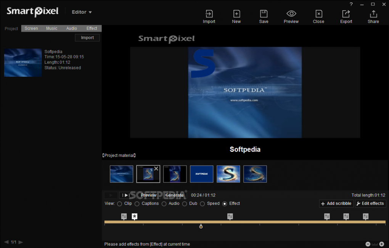Click the "Length: 01:12" project info
This screenshot has height=248, width=389.
[57, 62]
